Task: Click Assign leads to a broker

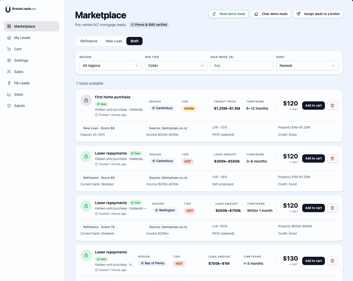Action: pos(318,14)
